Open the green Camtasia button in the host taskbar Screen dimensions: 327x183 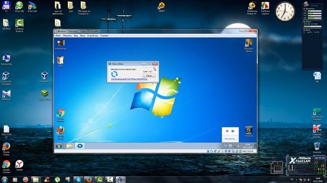point(99,179)
